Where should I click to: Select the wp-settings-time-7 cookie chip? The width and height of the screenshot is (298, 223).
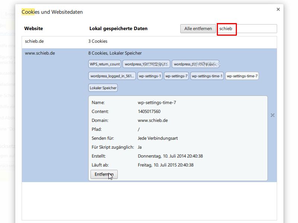point(242,76)
